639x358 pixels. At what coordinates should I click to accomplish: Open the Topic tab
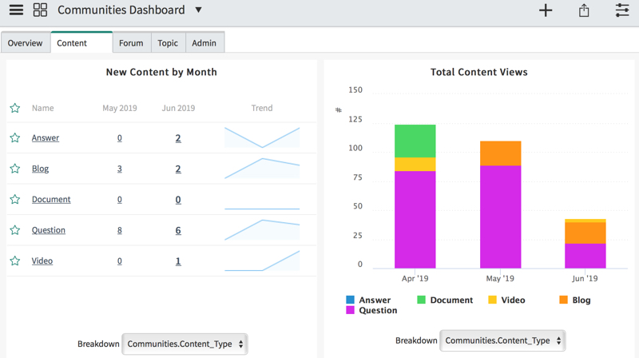point(169,43)
